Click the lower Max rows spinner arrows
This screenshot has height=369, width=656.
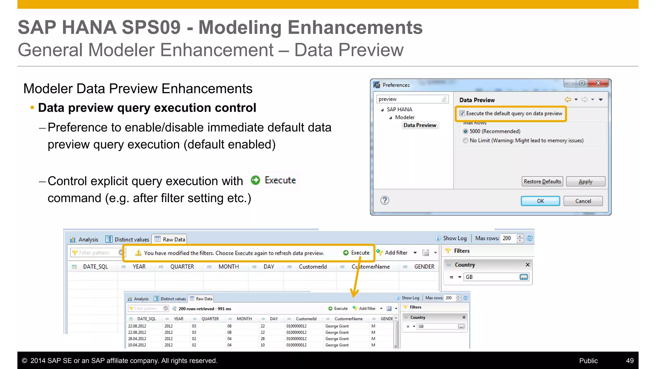point(458,298)
